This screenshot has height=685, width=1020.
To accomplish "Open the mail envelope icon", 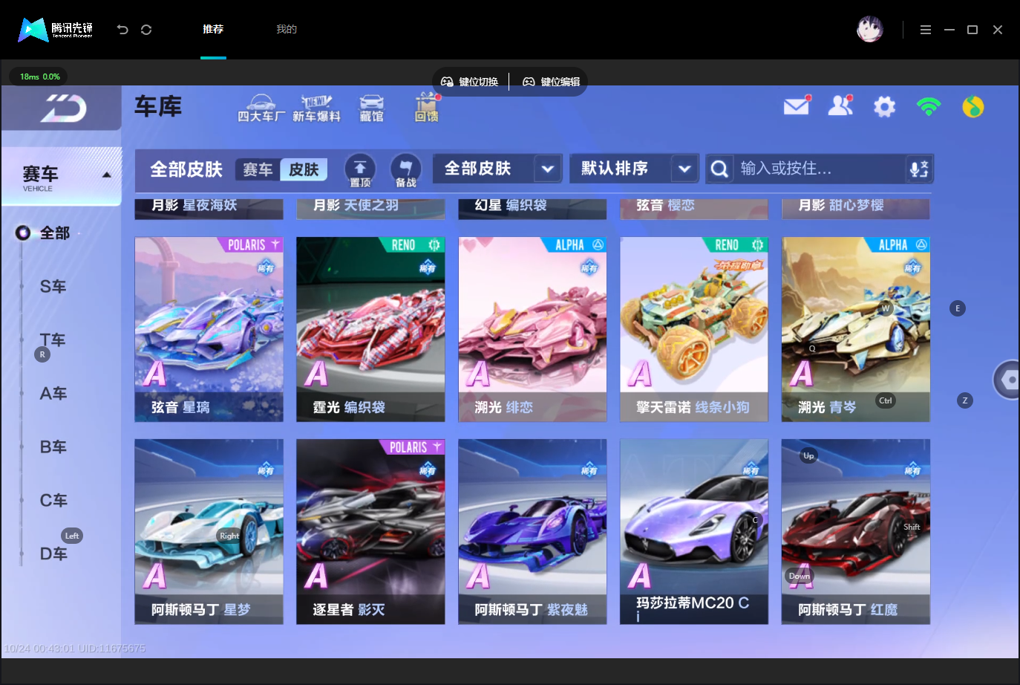I will point(797,106).
